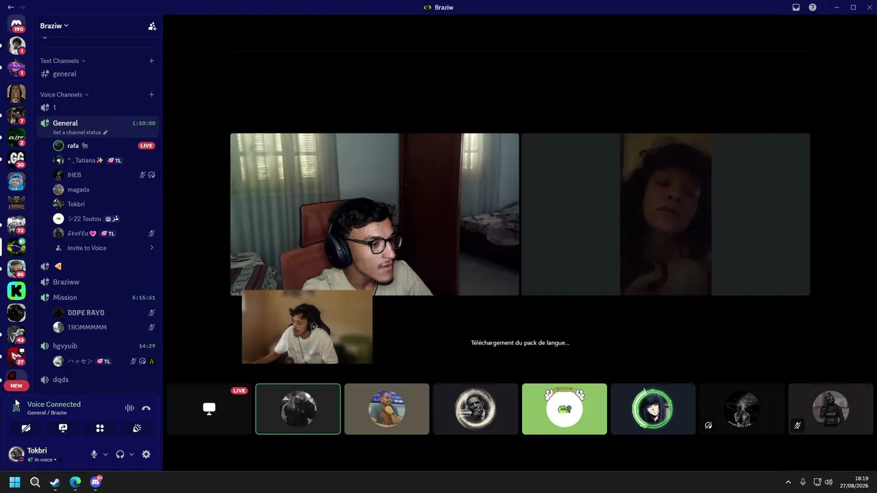Expand the Invite to Voice chevron

pos(151,248)
